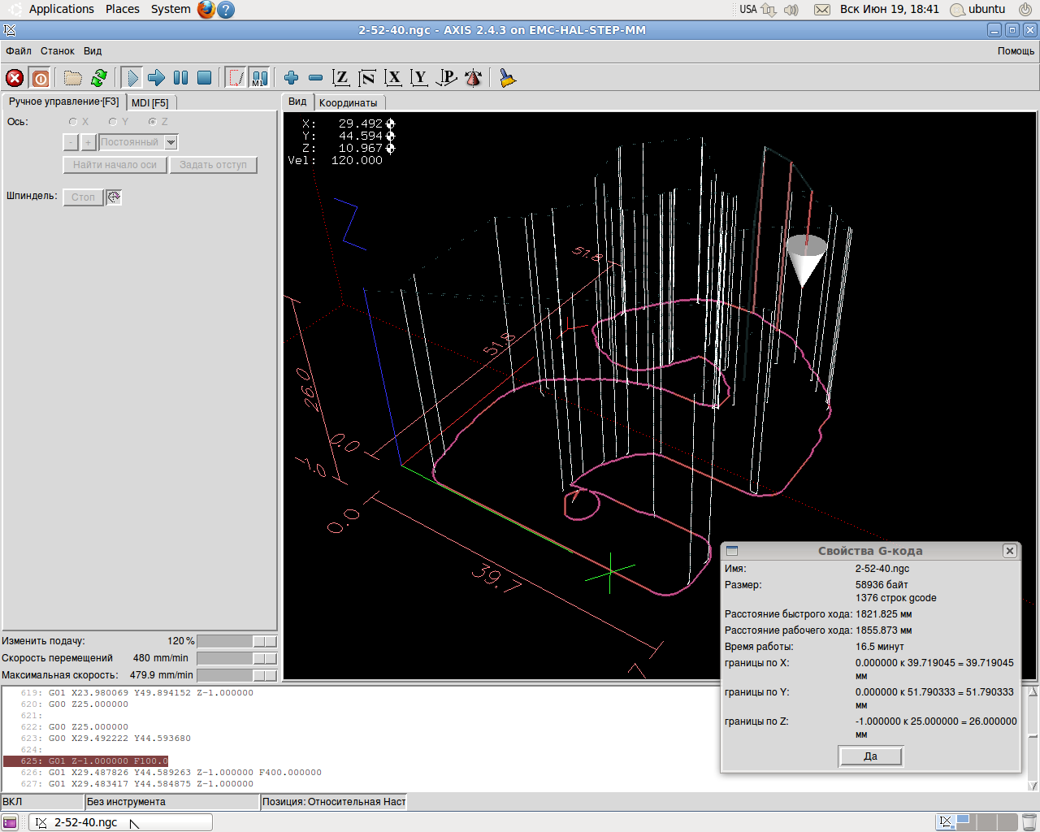
Task: Pause the running program
Action: (181, 78)
